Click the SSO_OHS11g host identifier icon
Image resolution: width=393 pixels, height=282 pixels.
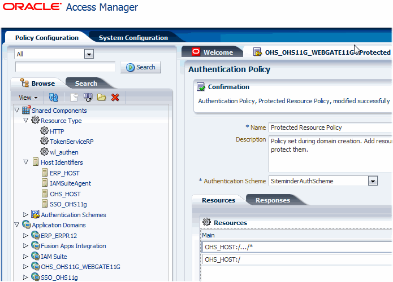coord(45,204)
